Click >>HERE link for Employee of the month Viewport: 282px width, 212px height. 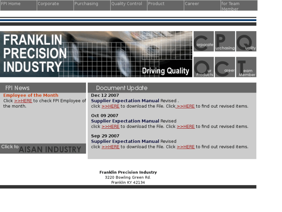click(23, 101)
